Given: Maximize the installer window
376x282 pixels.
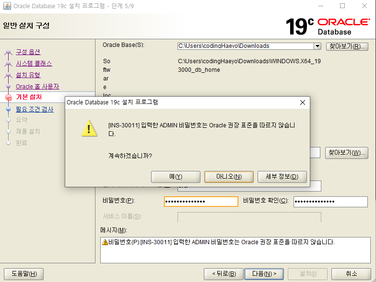Looking at the screenshot, I should tap(342, 6).
